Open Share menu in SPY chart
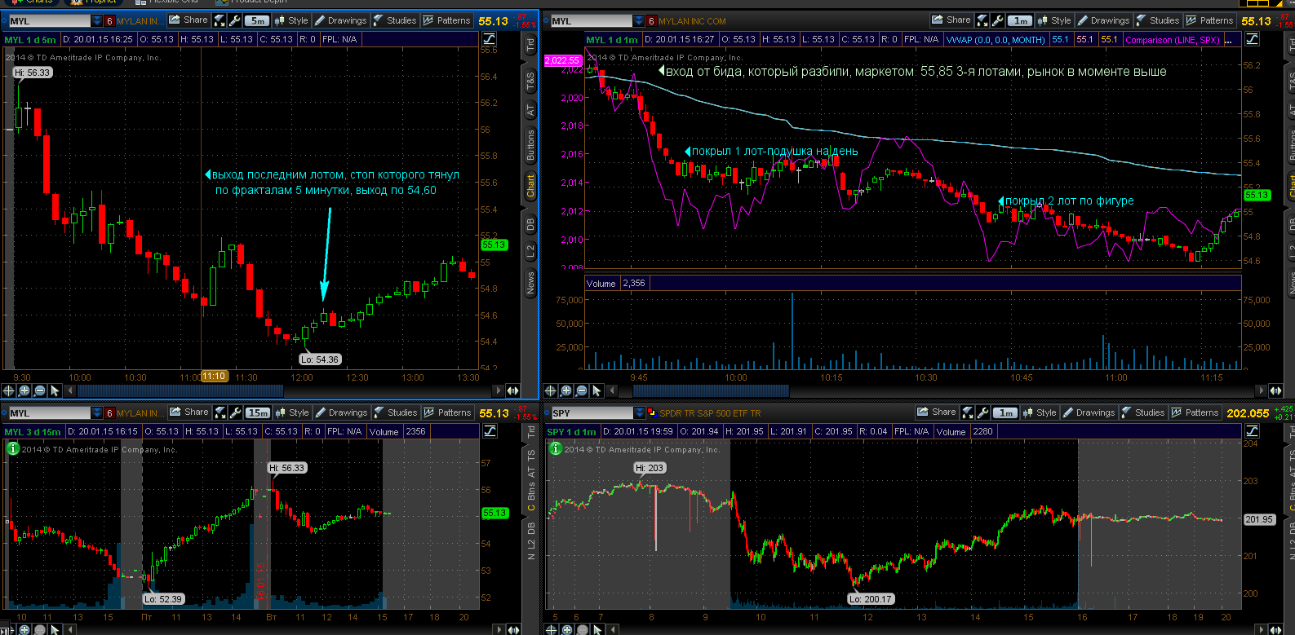Viewport: 1295px width, 635px height. [937, 412]
